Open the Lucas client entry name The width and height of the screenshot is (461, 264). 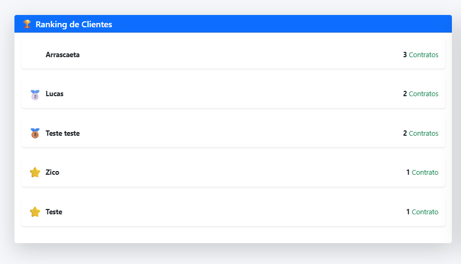[x=55, y=94]
